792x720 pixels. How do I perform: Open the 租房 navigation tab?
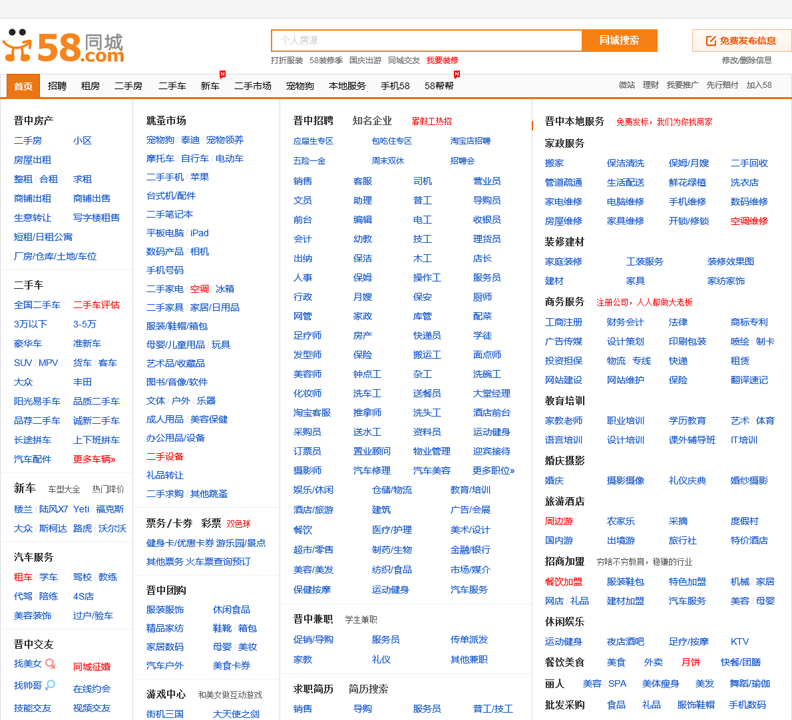pos(91,86)
